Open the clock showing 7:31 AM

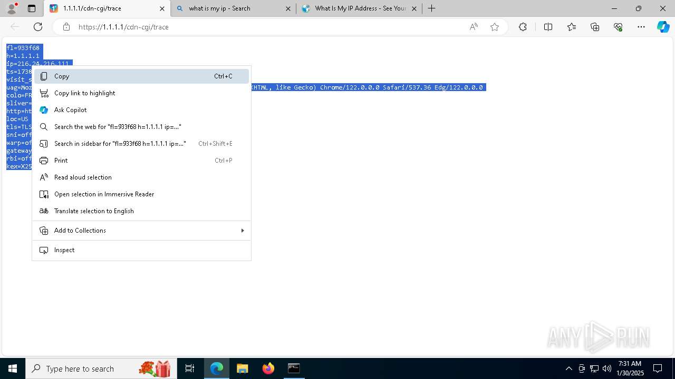click(x=630, y=368)
